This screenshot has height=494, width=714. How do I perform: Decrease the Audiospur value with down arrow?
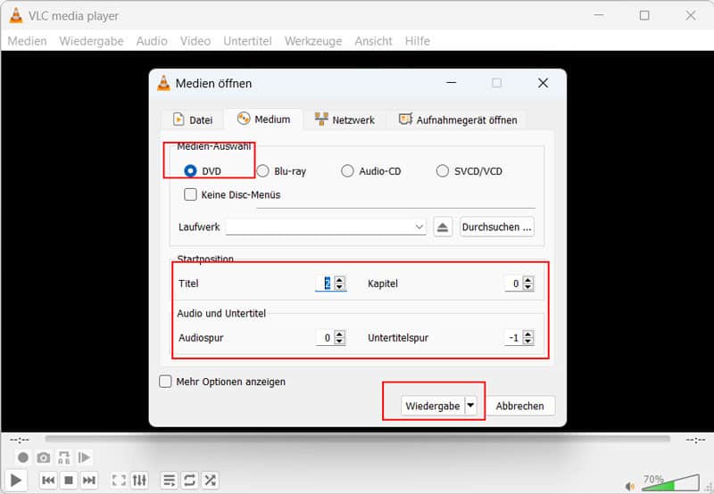tap(339, 342)
